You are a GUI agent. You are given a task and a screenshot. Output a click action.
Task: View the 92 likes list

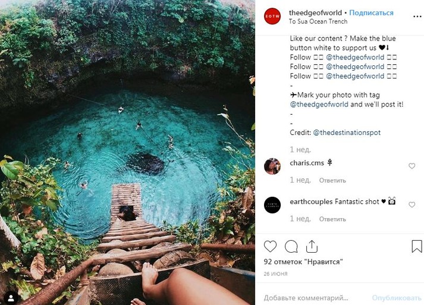303,262
